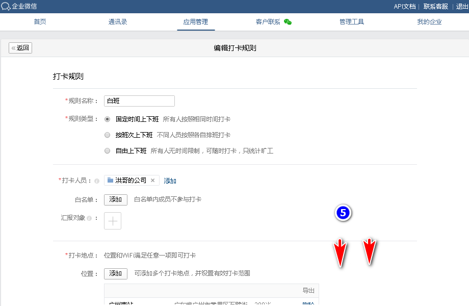The image size is (469, 306).
Task: Go to 首页 tab
Action: point(40,22)
